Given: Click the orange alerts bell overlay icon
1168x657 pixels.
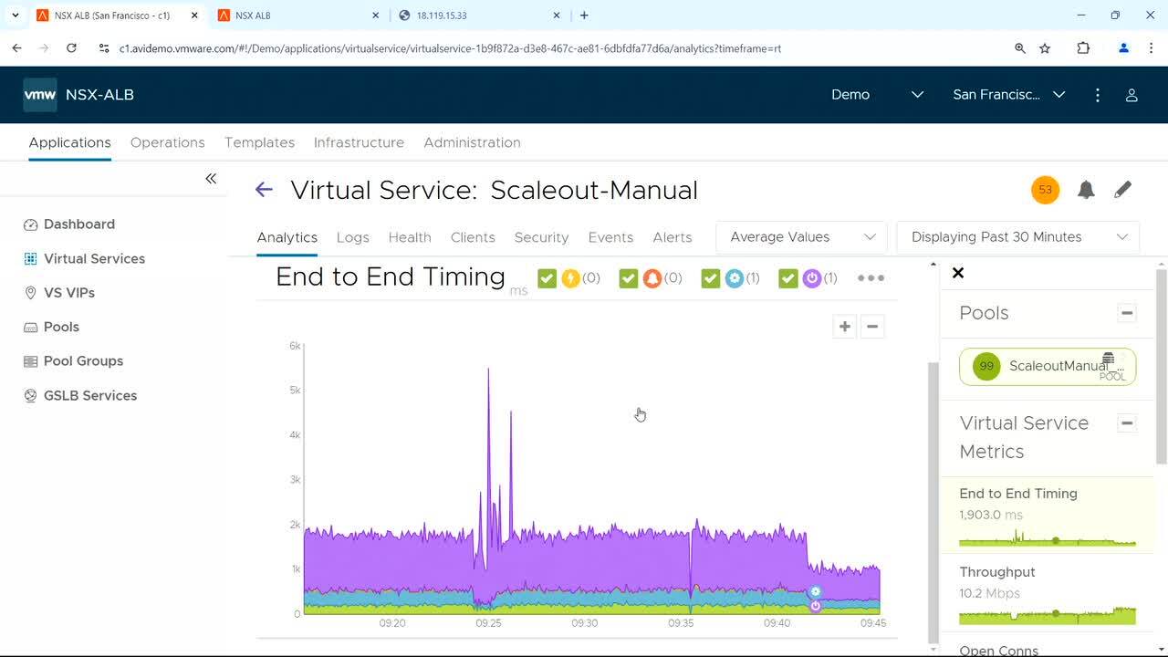Looking at the screenshot, I should pos(652,278).
